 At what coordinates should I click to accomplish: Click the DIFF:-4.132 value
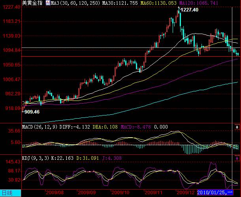pyautogui.click(x=75, y=127)
